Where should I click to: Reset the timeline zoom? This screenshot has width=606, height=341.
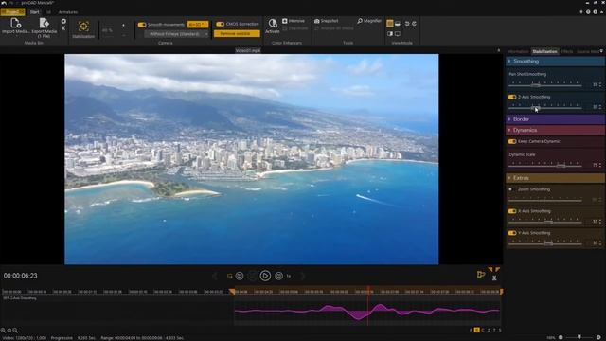click(9, 331)
